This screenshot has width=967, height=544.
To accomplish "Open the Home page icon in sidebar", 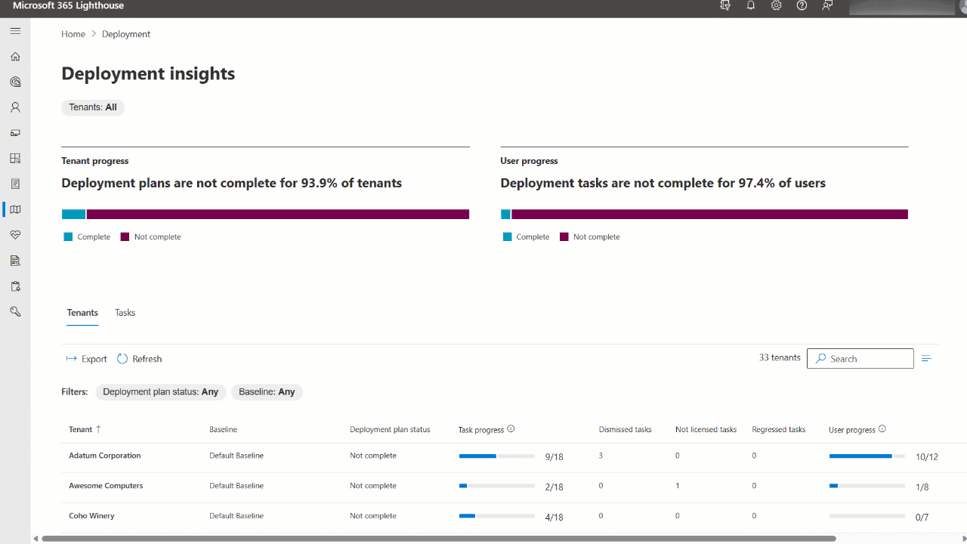I will (15, 56).
